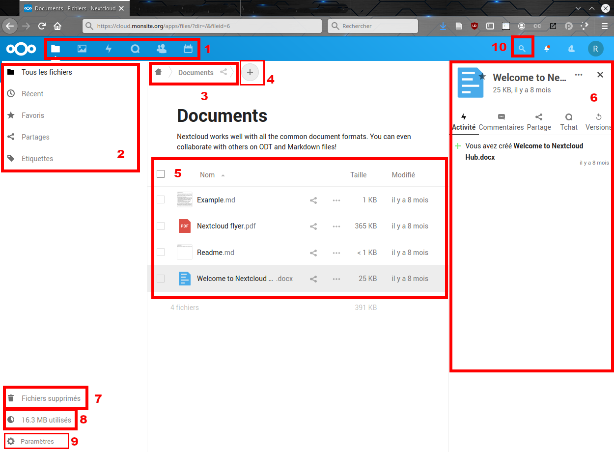Open the new file plus menu
This screenshot has height=452, width=614.
point(250,73)
